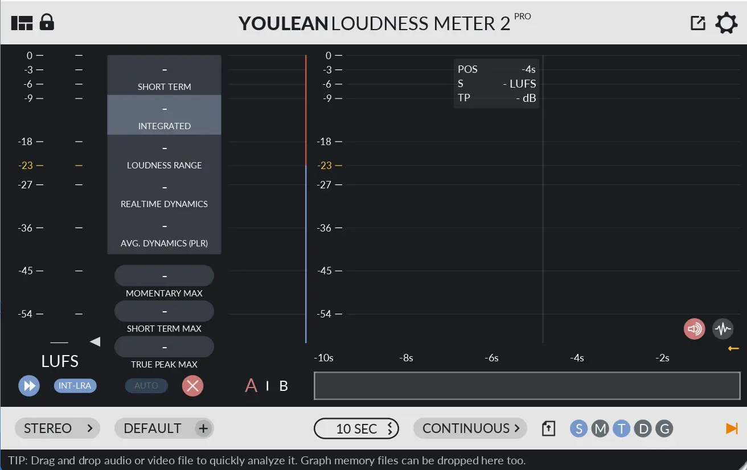Image resolution: width=747 pixels, height=470 pixels.
Task: Toggle the INT-LRA button
Action: click(75, 386)
